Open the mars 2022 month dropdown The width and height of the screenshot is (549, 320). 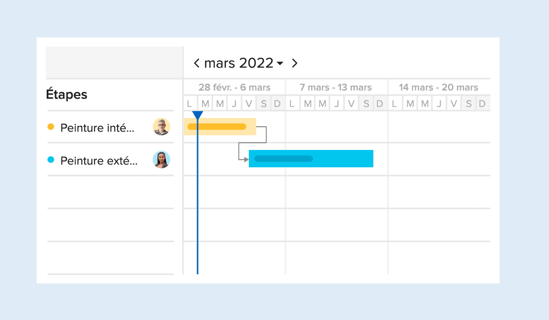pos(244,63)
